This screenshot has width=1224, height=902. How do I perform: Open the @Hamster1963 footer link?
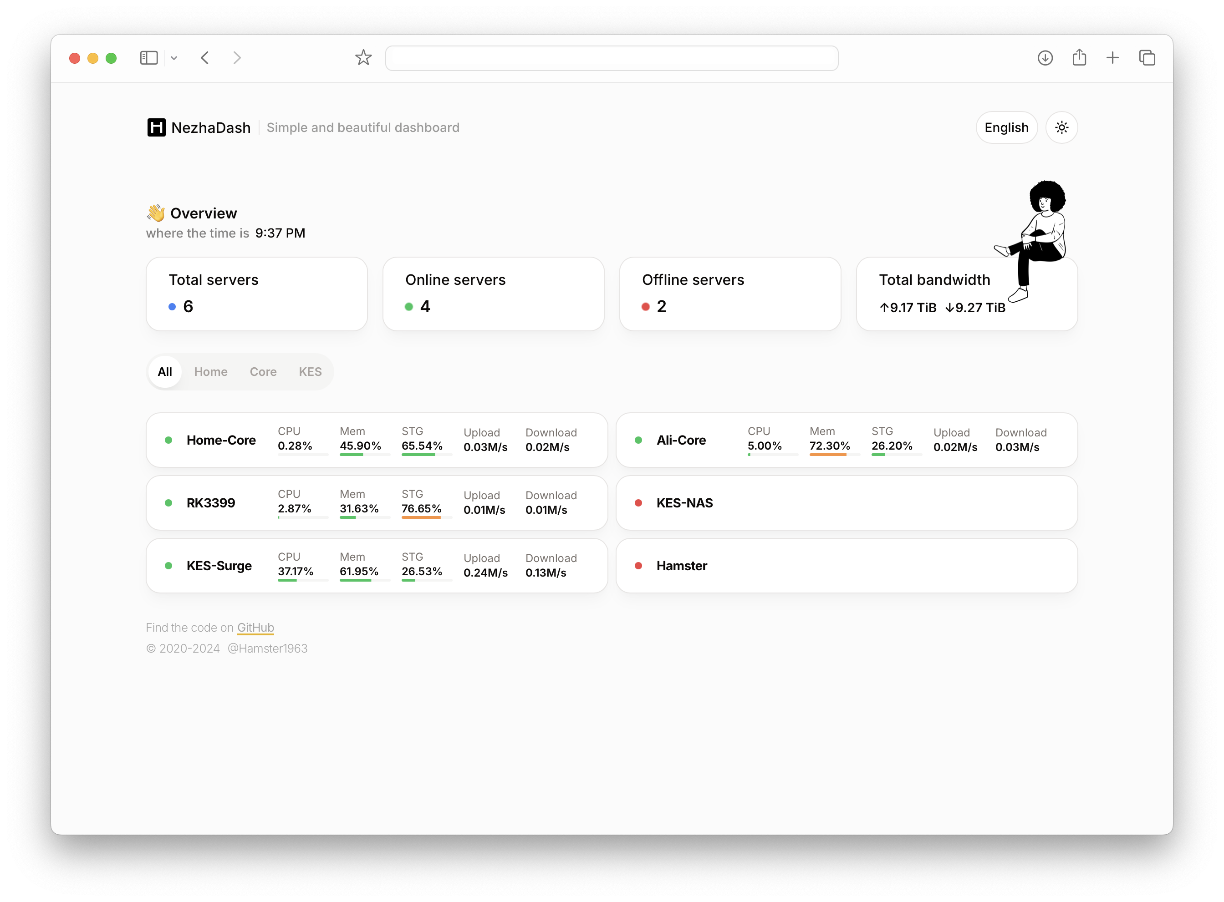click(x=267, y=648)
